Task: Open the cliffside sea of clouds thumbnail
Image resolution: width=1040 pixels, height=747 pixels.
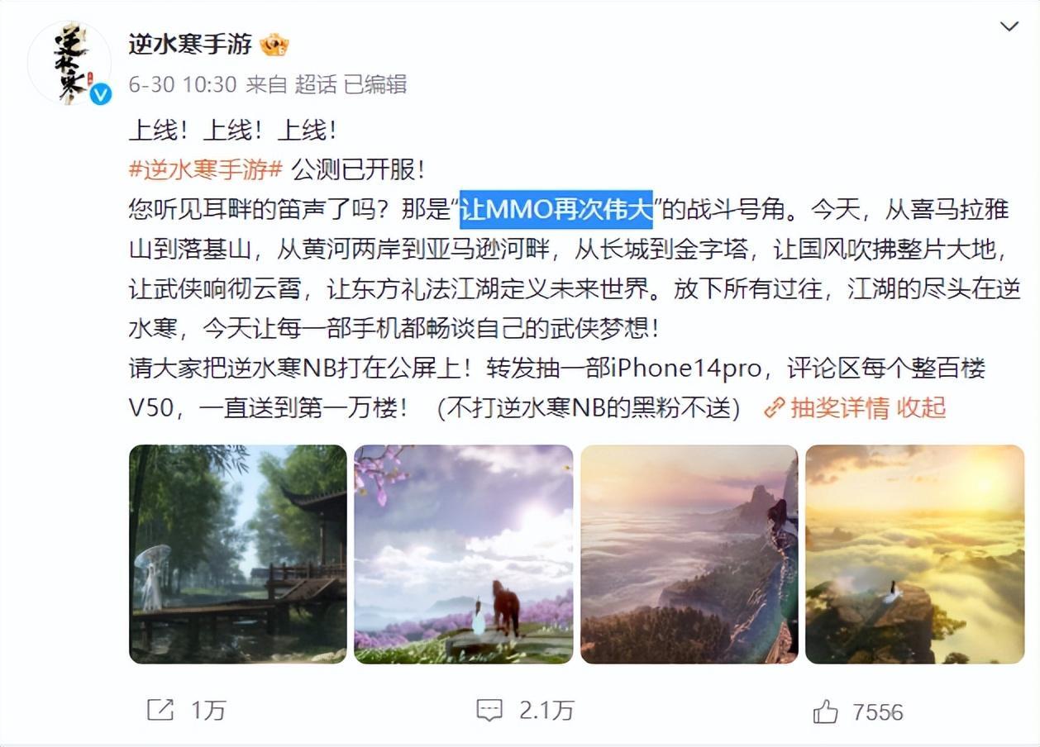Action: [689, 554]
